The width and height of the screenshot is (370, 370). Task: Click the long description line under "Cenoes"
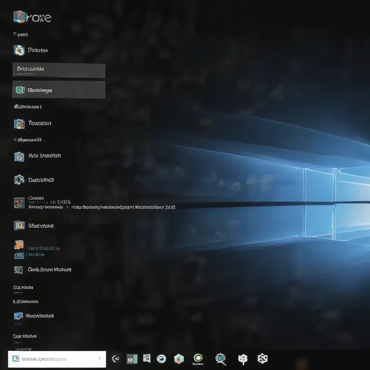pos(102,207)
